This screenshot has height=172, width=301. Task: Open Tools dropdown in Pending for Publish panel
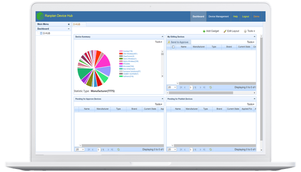pyautogui.click(x=250, y=104)
